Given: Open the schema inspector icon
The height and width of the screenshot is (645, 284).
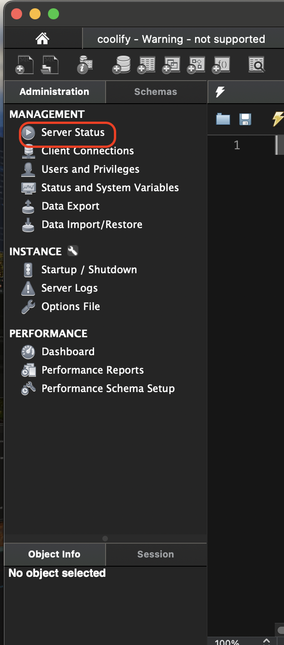Looking at the screenshot, I should click(x=84, y=65).
